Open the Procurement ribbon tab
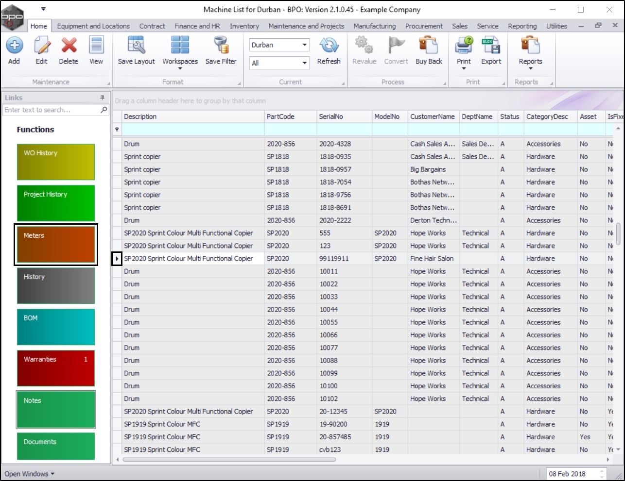This screenshot has height=481, width=625. click(x=424, y=26)
